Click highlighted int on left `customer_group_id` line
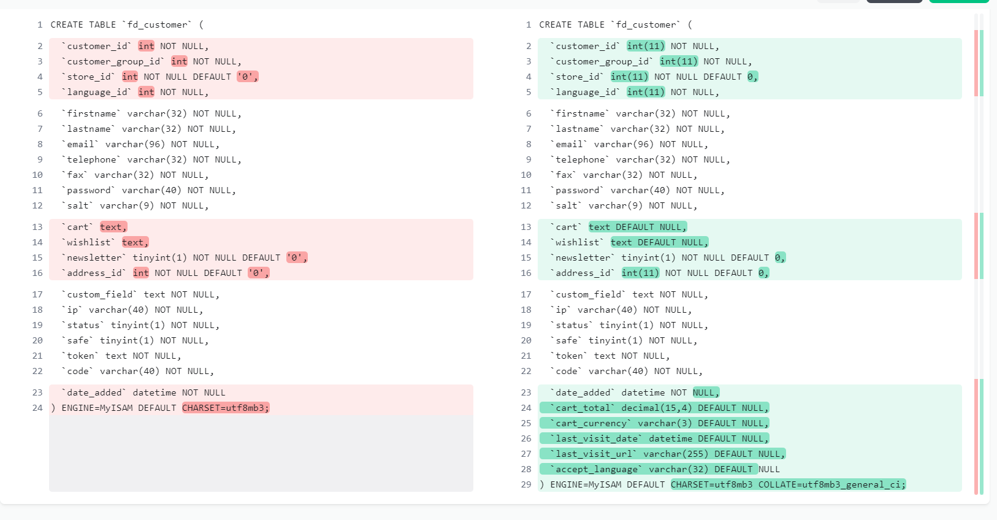The image size is (997, 520). 179,61
